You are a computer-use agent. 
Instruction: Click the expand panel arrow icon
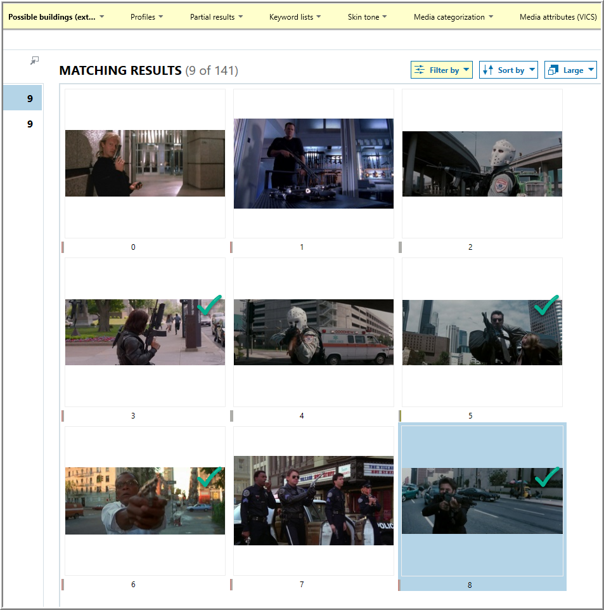click(35, 60)
